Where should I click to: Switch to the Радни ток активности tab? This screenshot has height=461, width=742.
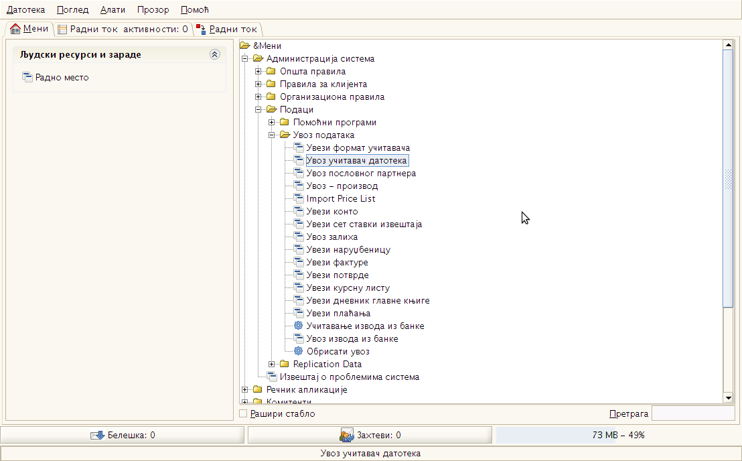[x=123, y=29]
